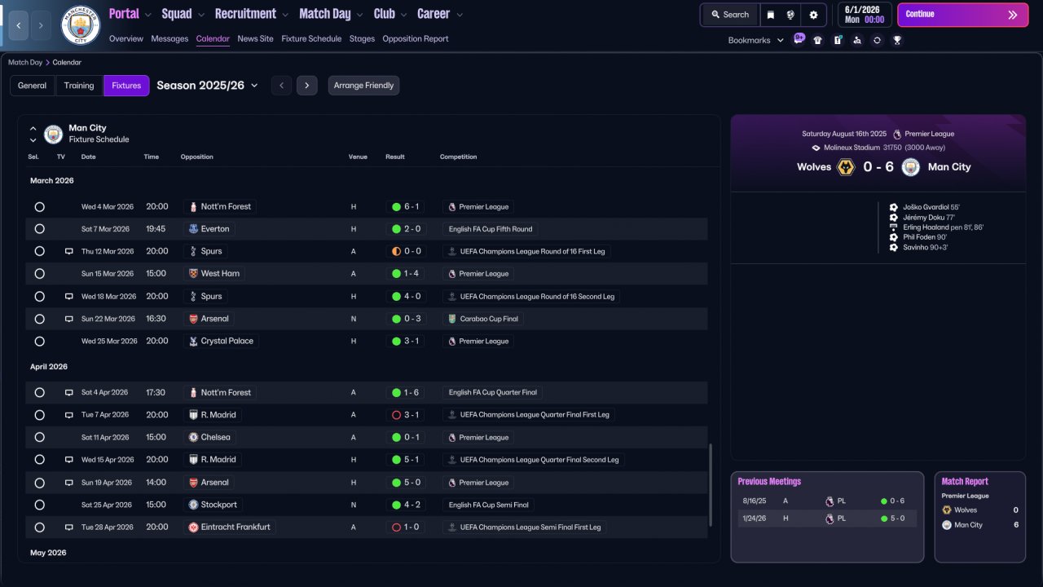Click the 4 - 2 result for Stockport

[x=406, y=505]
